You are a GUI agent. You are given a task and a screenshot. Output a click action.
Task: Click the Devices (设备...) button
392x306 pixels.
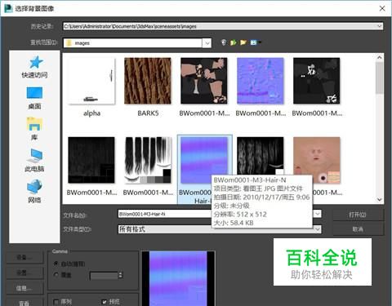24,258
